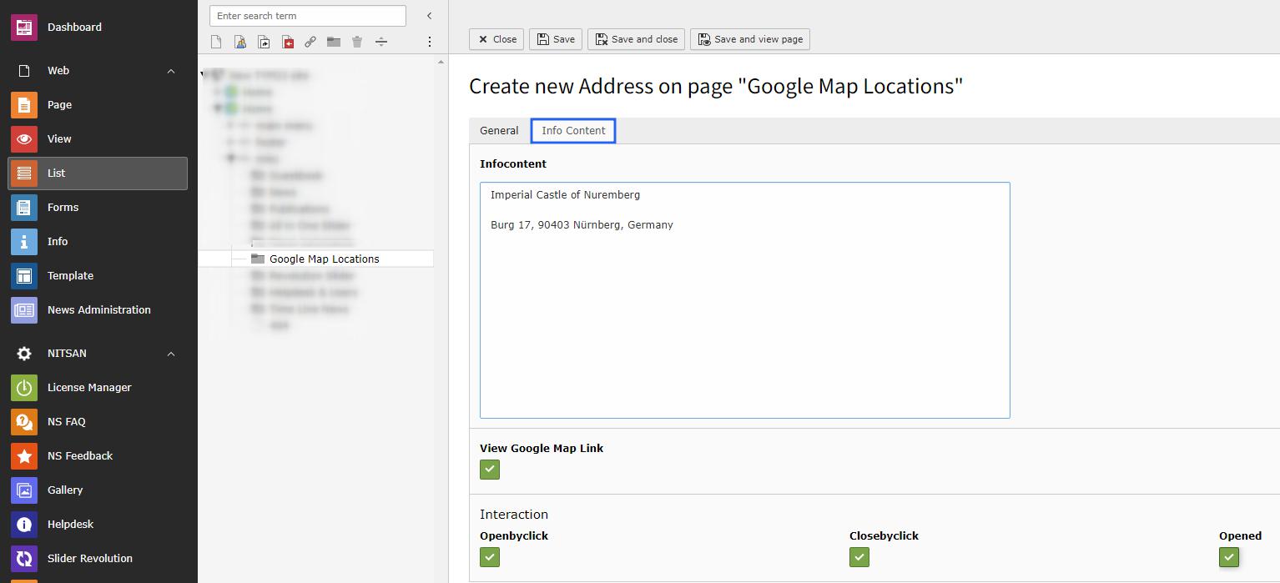Switch to the General tab
Image resolution: width=1280 pixels, height=583 pixels.
(499, 130)
